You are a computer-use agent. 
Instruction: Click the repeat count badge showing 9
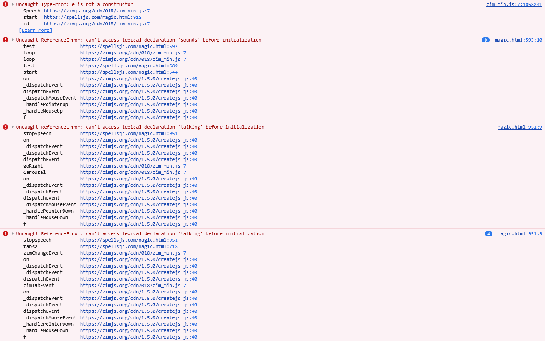pos(486,40)
